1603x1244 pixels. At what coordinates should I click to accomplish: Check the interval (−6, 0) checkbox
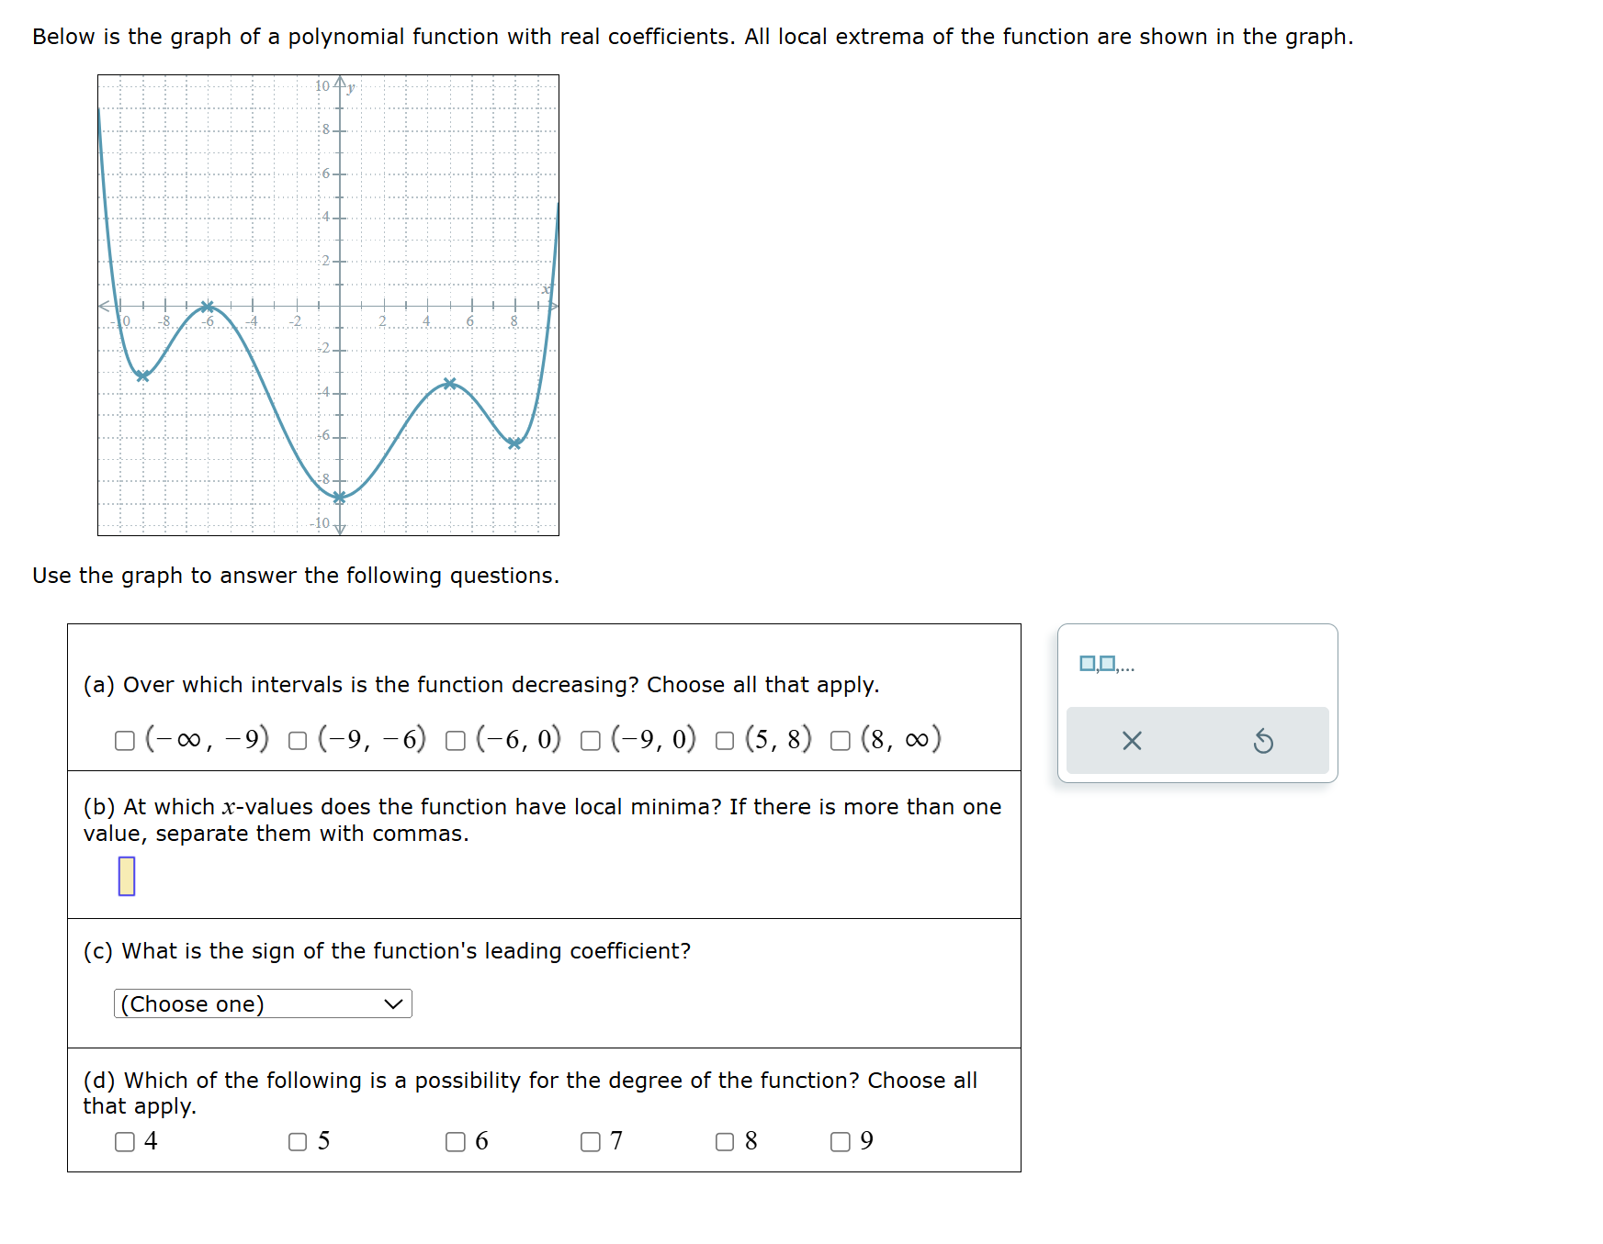455,741
